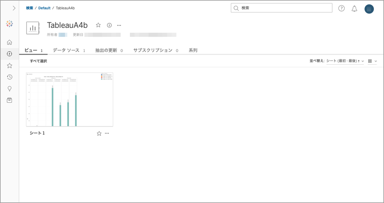Open Explore via sidebar compass icon

[9, 54]
